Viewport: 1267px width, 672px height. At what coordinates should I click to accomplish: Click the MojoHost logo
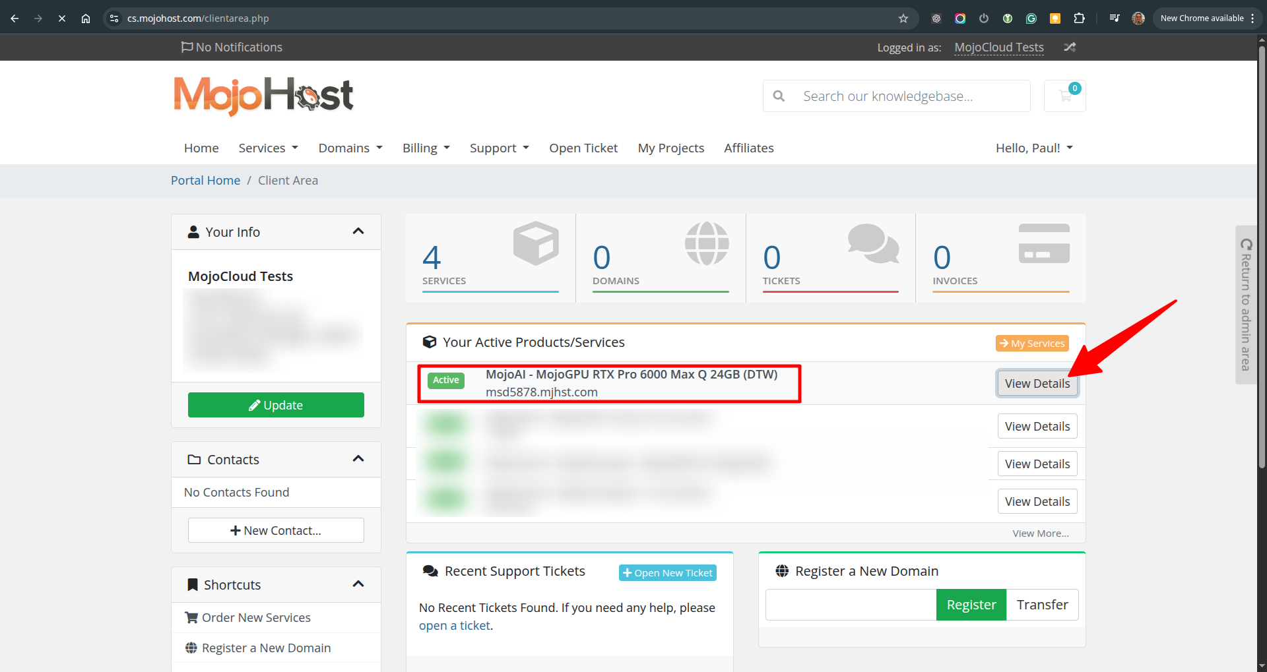263,96
